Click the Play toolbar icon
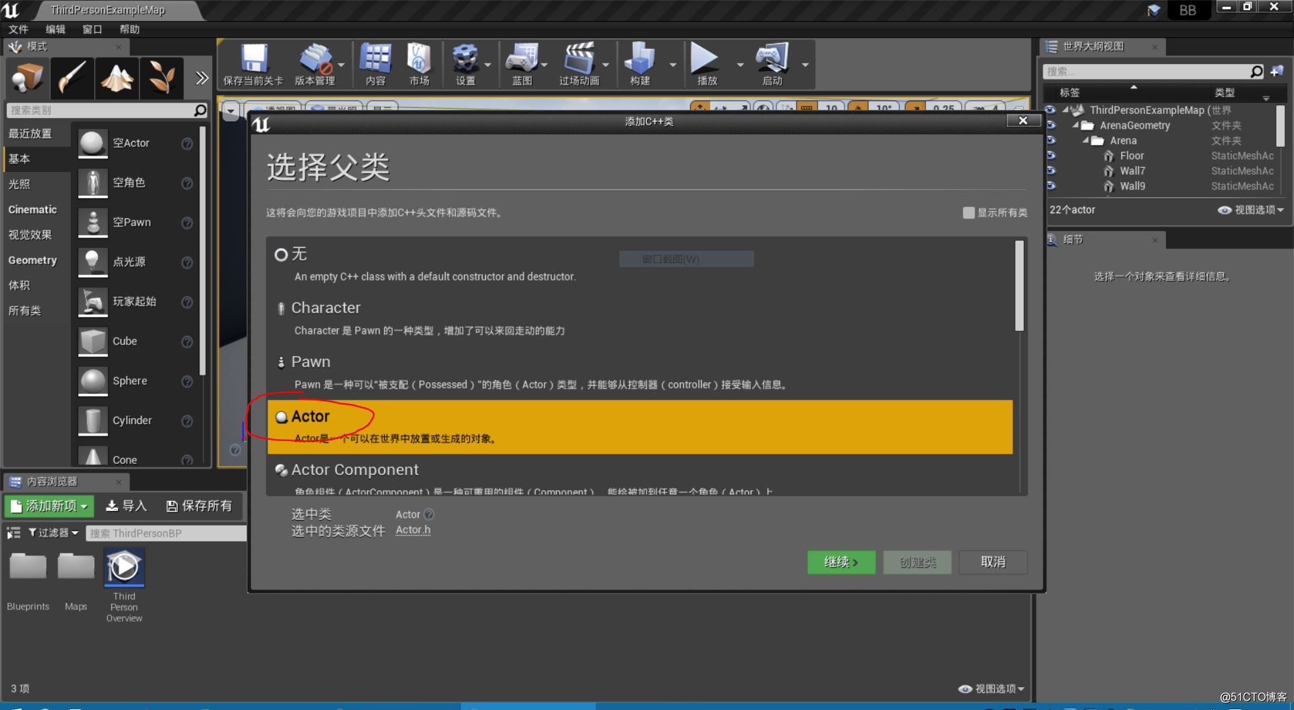This screenshot has width=1294, height=710. 705,59
